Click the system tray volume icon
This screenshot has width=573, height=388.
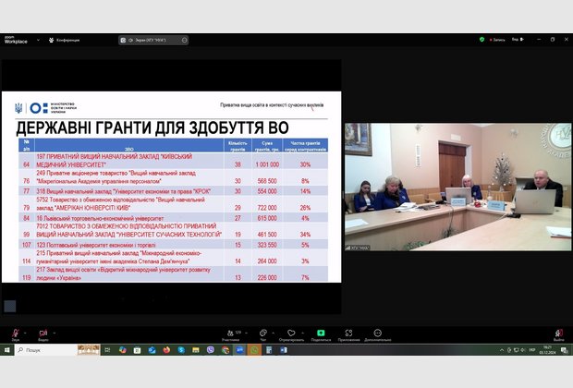523,350
